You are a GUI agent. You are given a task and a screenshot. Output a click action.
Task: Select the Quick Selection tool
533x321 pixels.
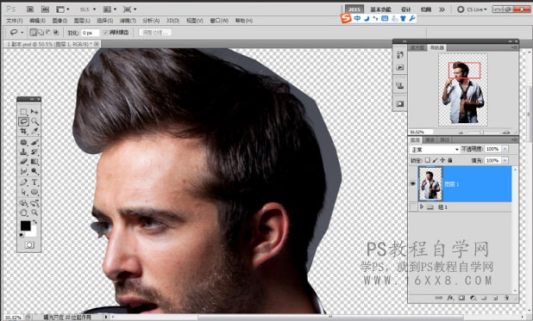34,121
